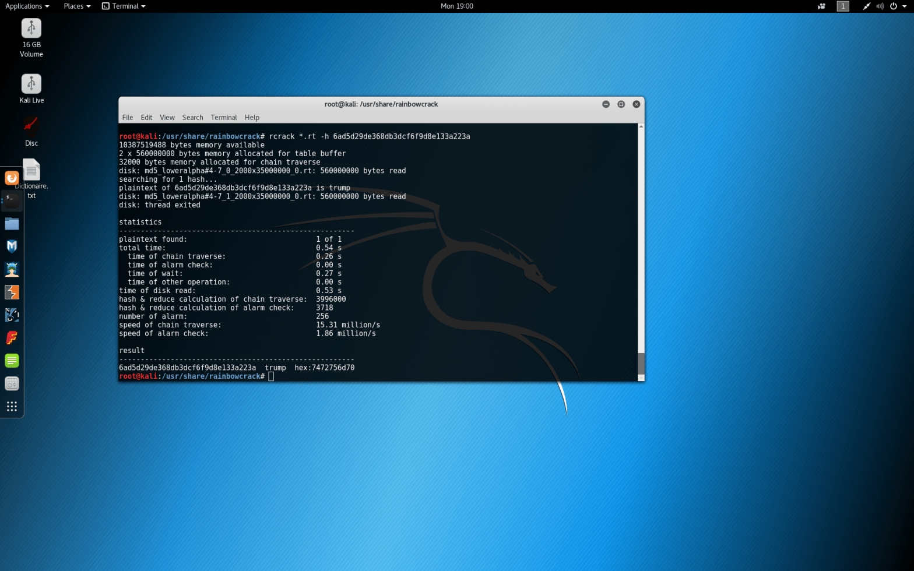Click the terminal vertical scrollbar thumb
914x571 pixels.
(641, 363)
